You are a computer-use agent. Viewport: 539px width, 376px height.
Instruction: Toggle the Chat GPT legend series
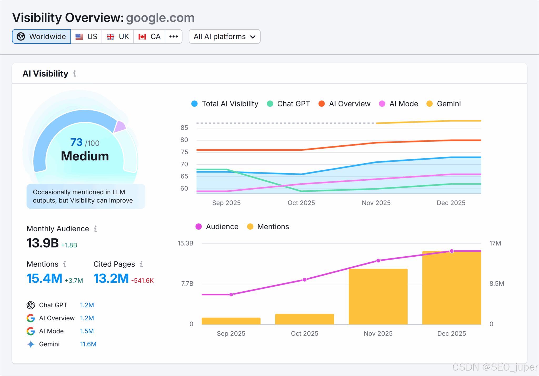click(x=289, y=104)
